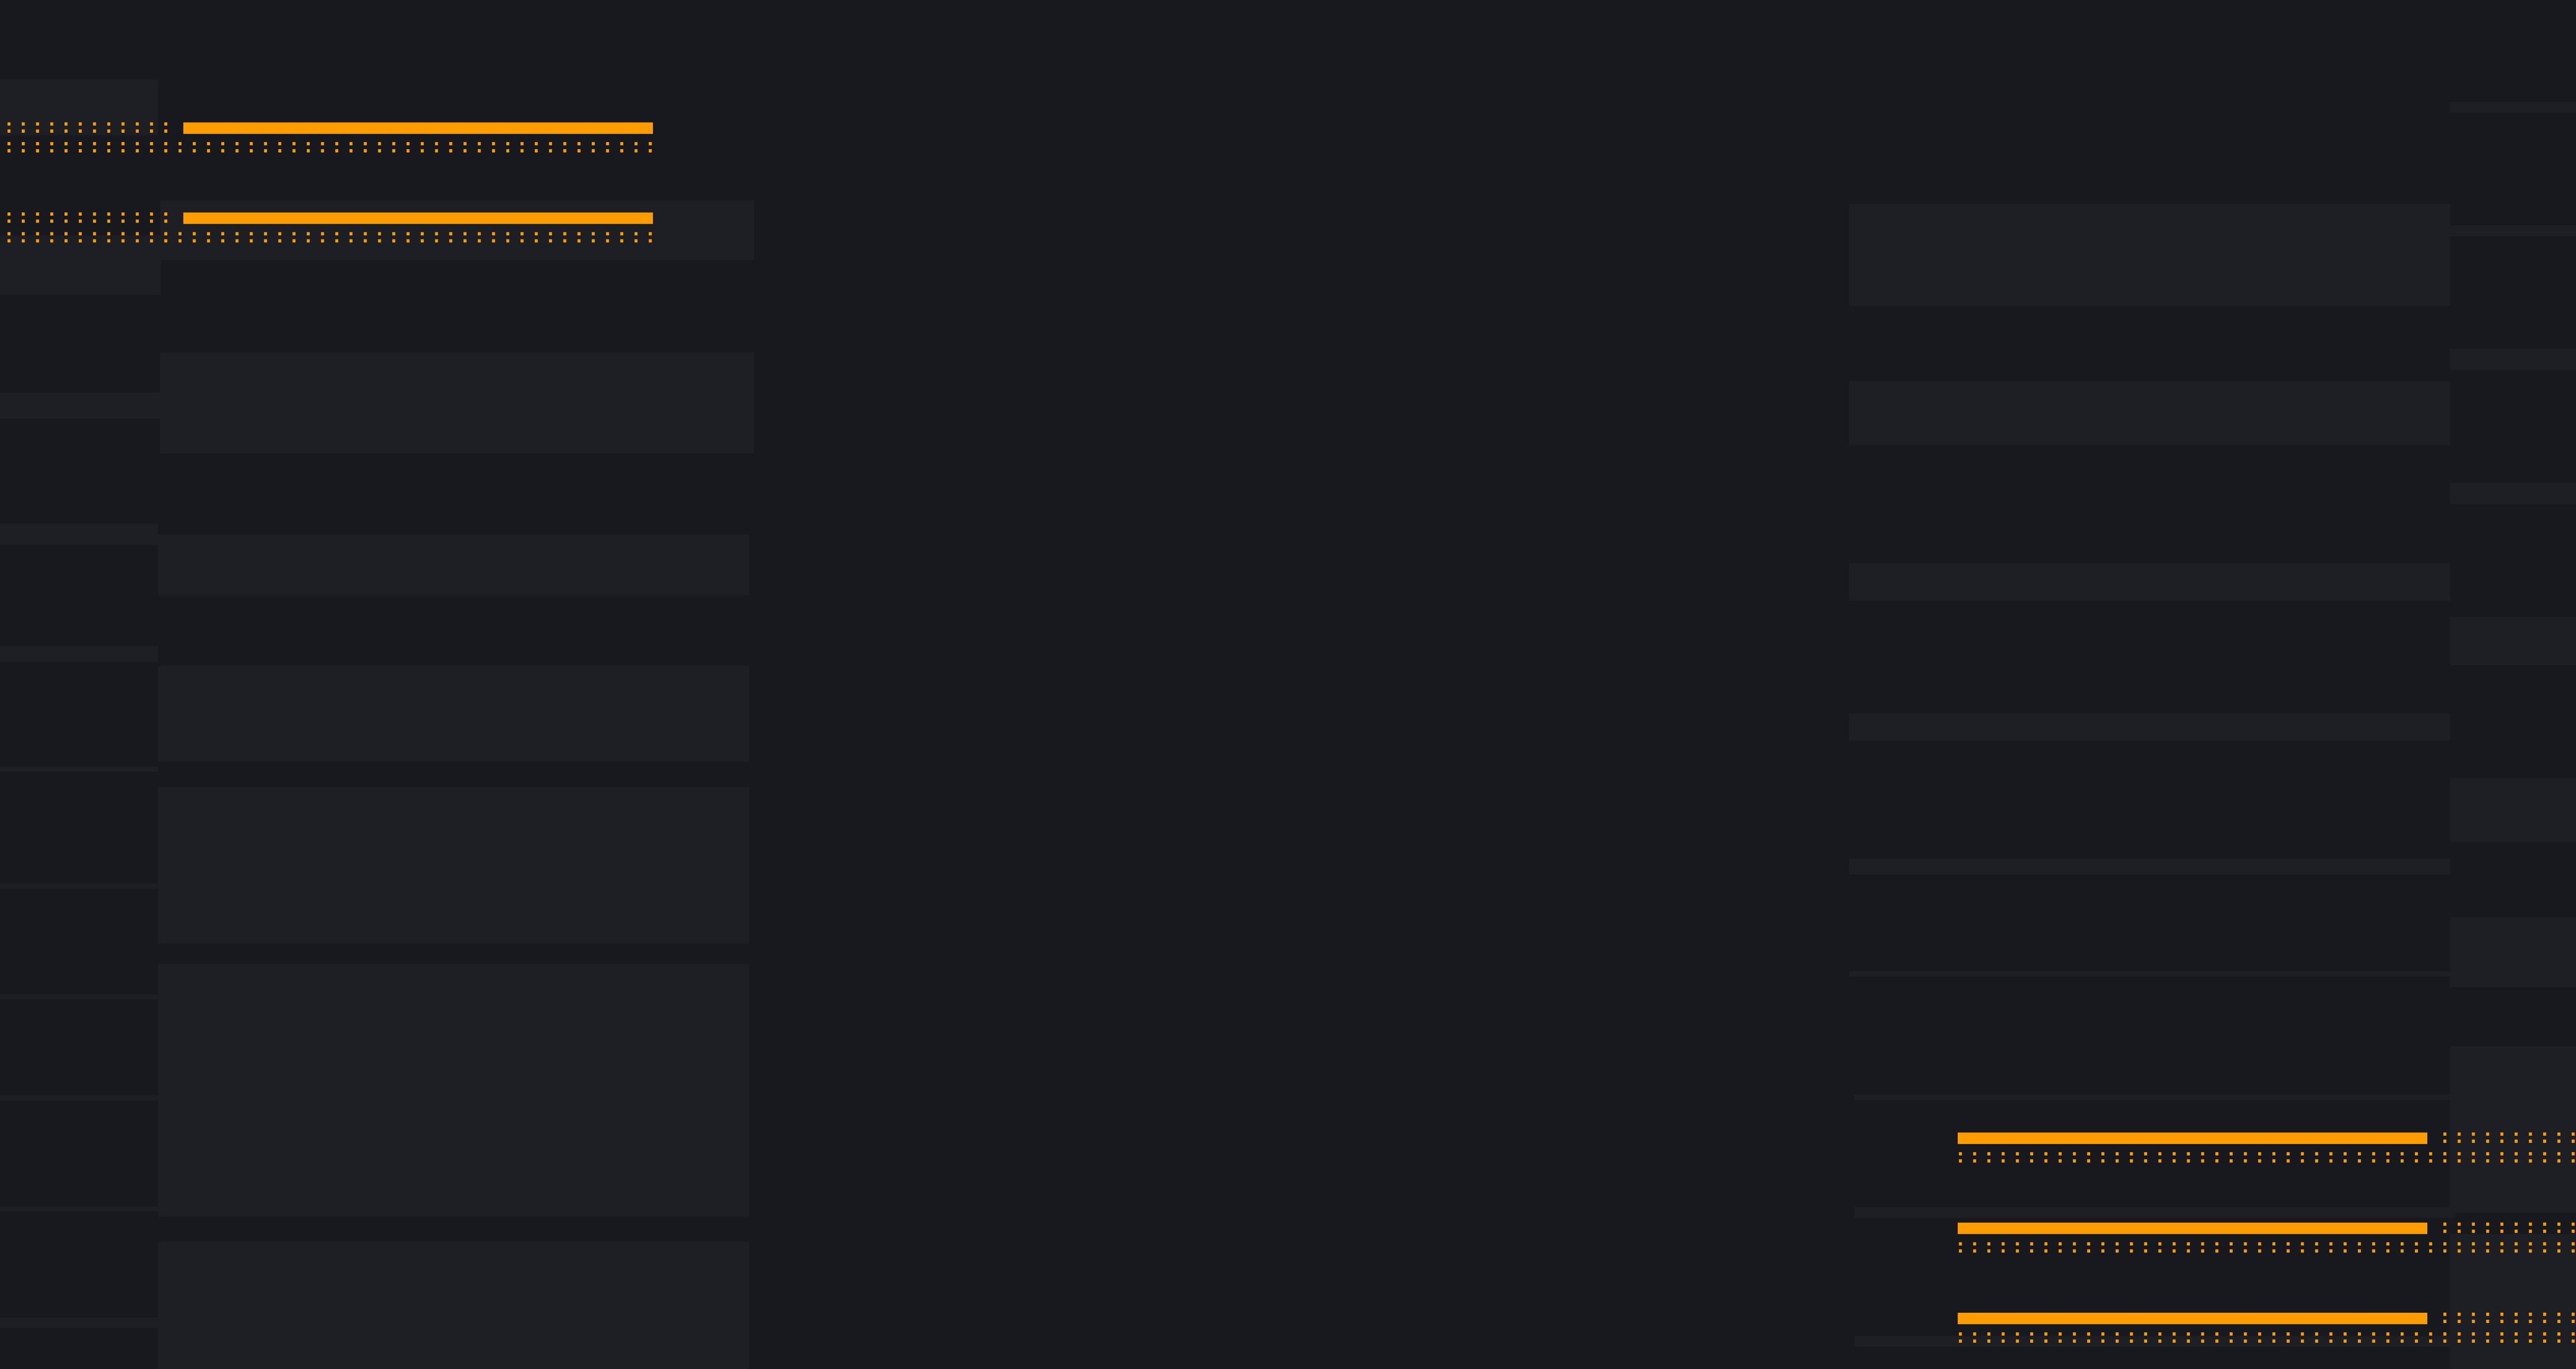
Task: Click the short dotted segment left of the lower top-left bar
Action: click(x=87, y=218)
